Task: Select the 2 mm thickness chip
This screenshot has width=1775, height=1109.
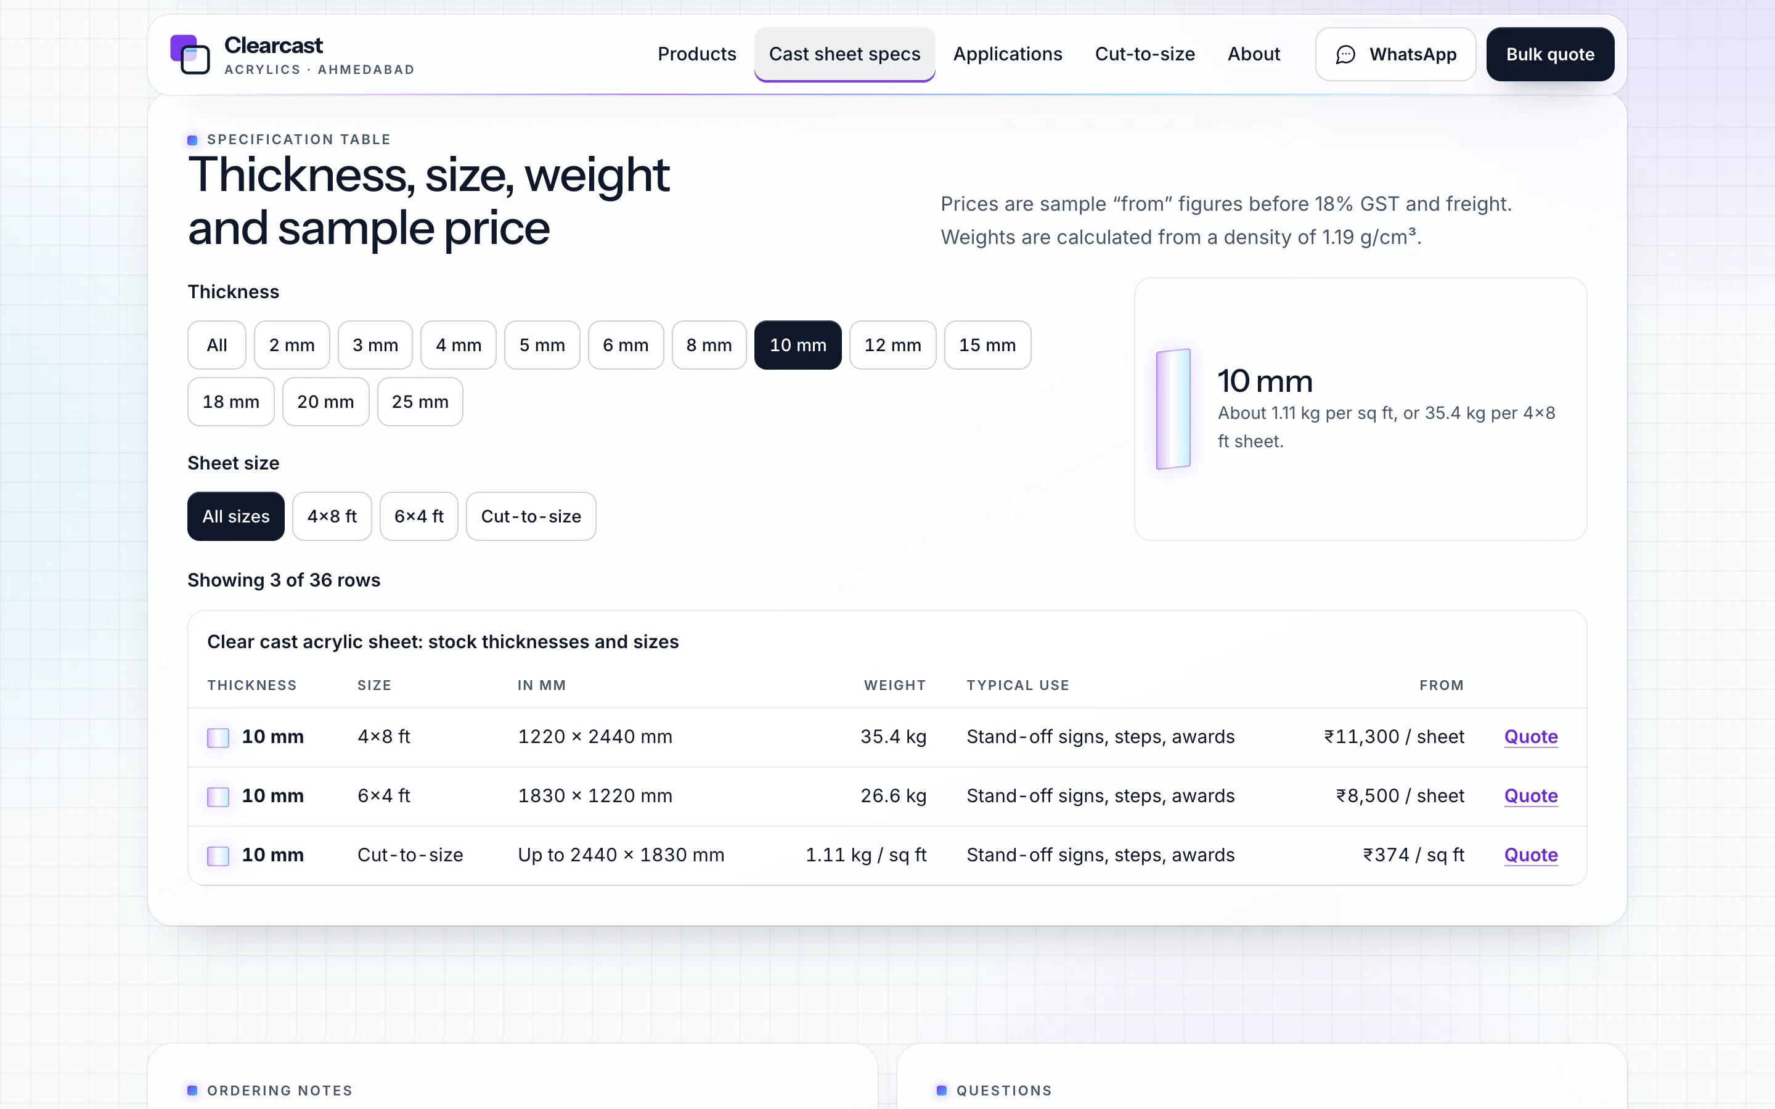Action: [292, 345]
